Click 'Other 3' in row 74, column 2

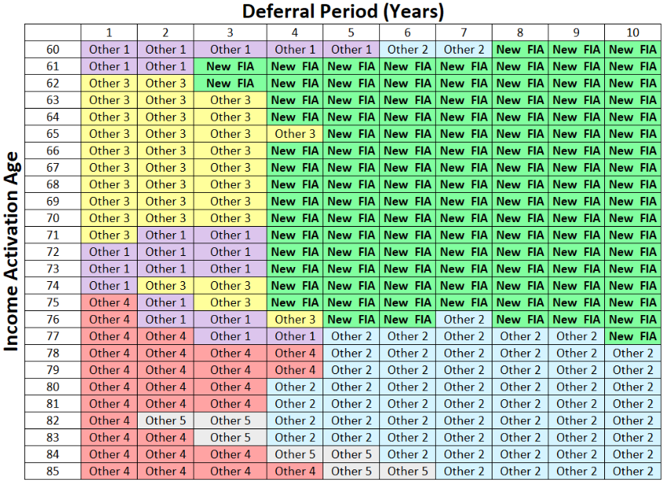point(165,286)
